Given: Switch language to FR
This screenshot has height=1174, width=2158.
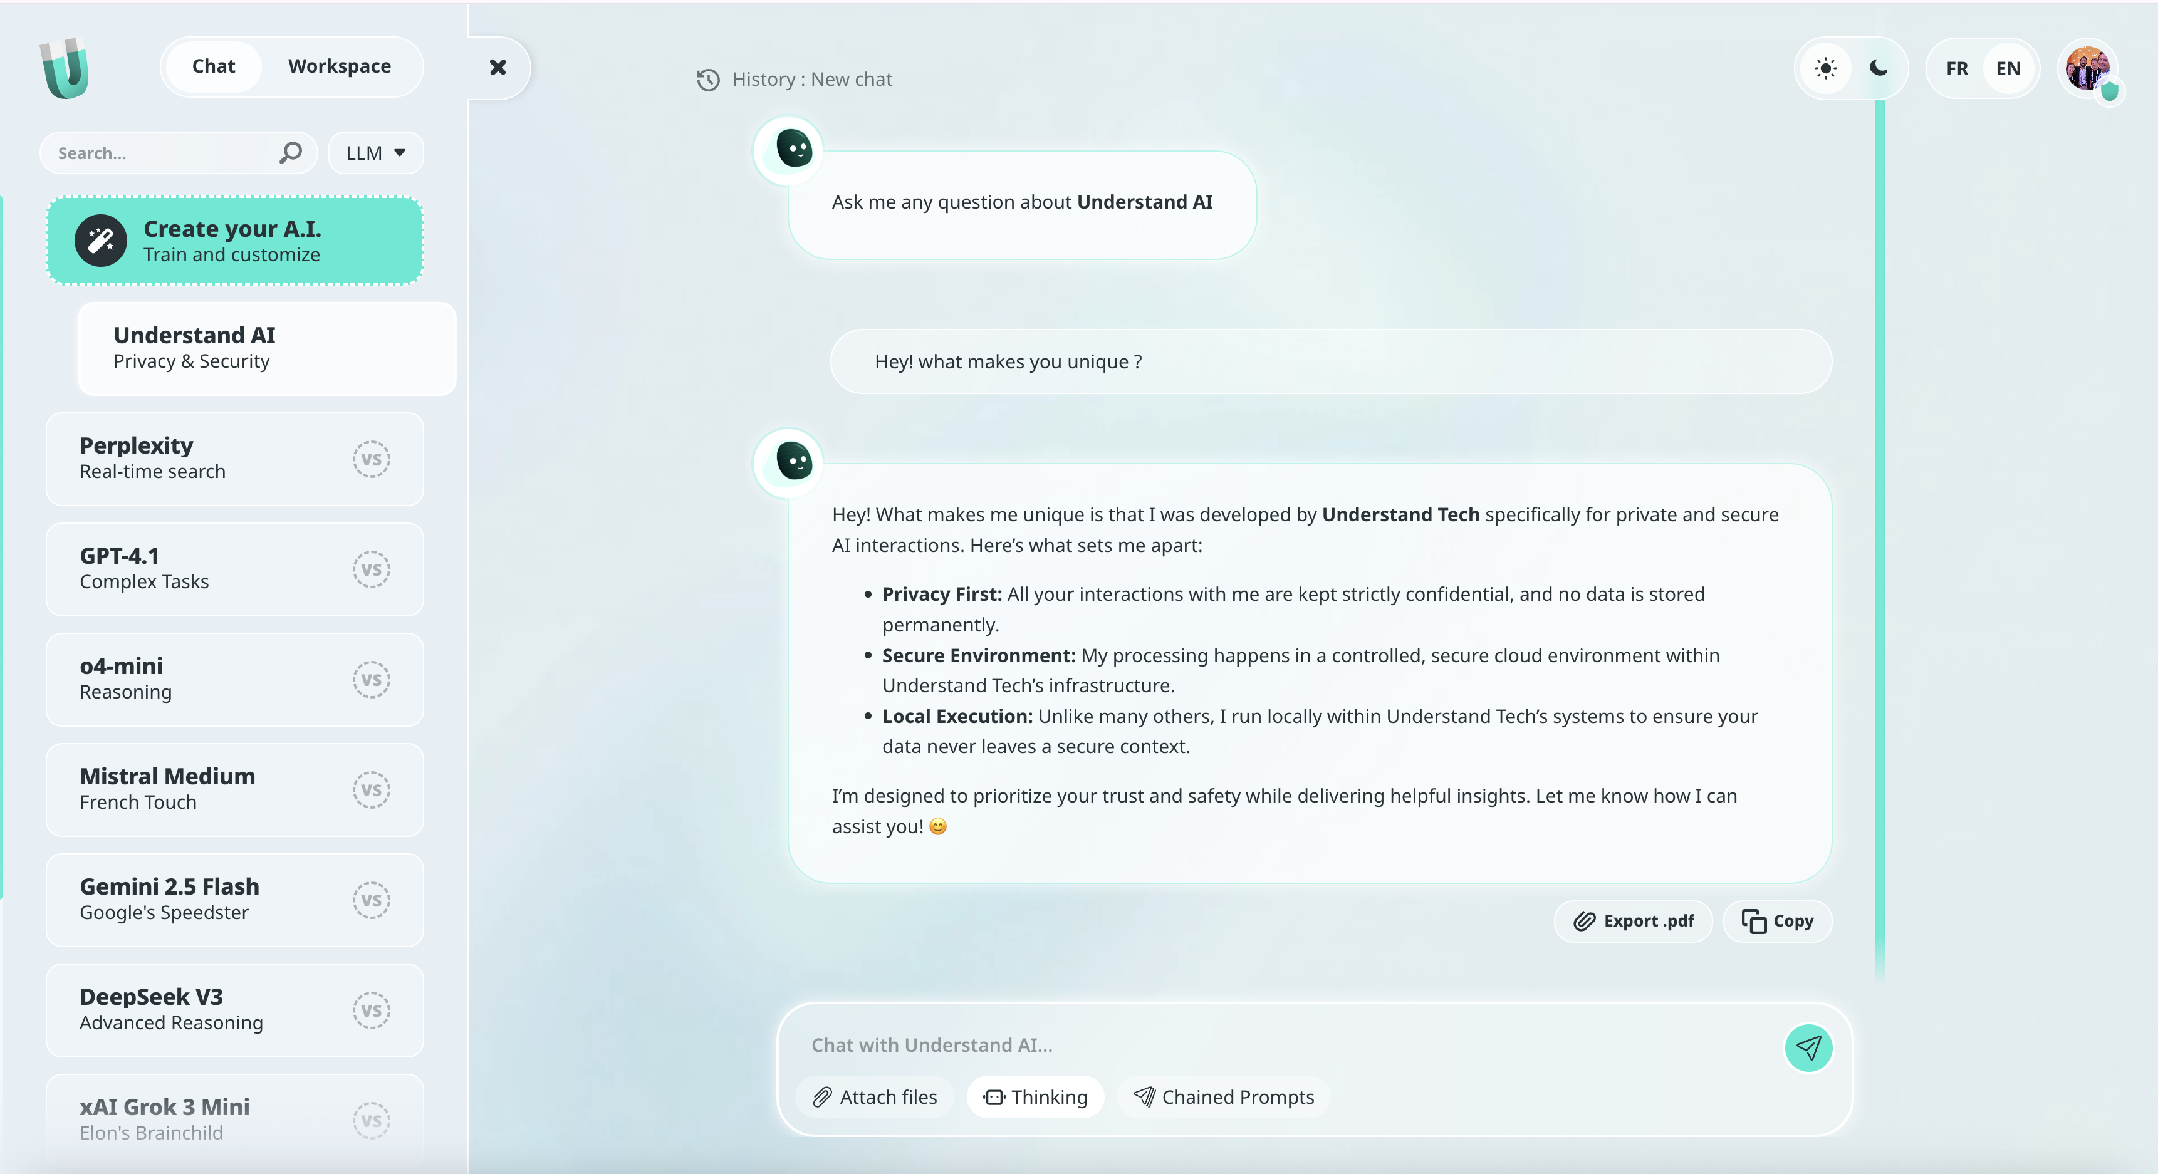Looking at the screenshot, I should (x=1957, y=69).
